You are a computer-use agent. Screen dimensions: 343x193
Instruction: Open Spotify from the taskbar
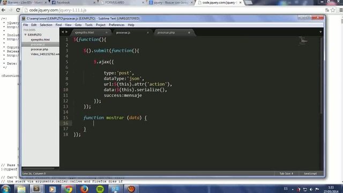point(100,189)
